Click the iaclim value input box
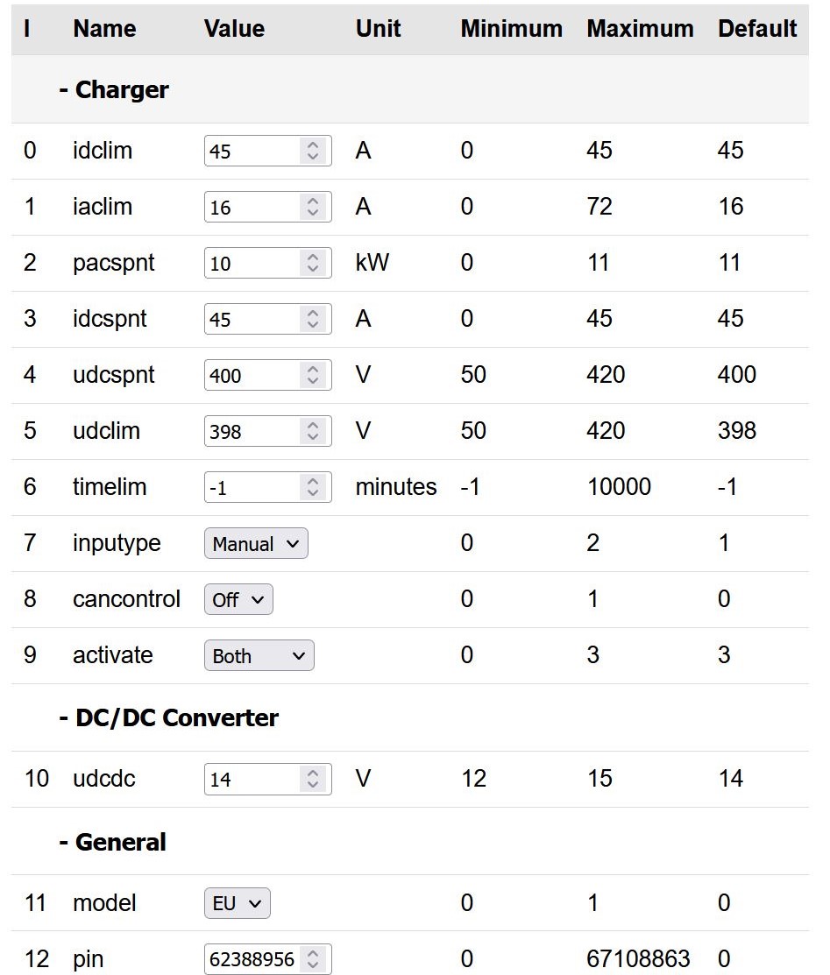This screenshot has height=975, width=830. (251, 207)
